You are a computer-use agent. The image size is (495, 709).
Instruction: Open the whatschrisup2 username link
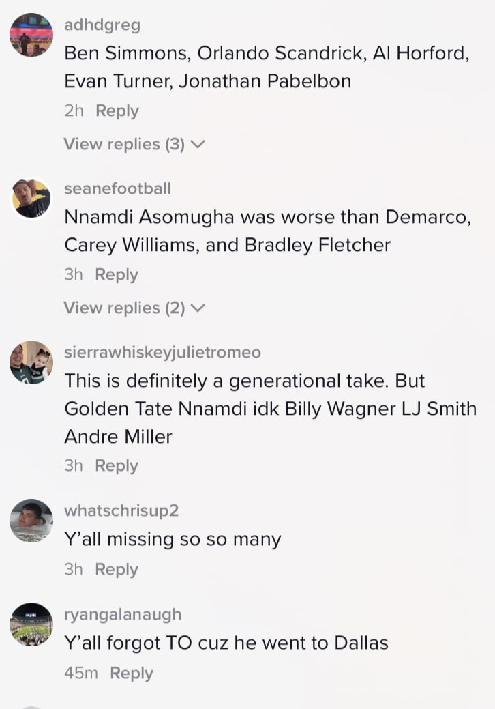point(121,510)
